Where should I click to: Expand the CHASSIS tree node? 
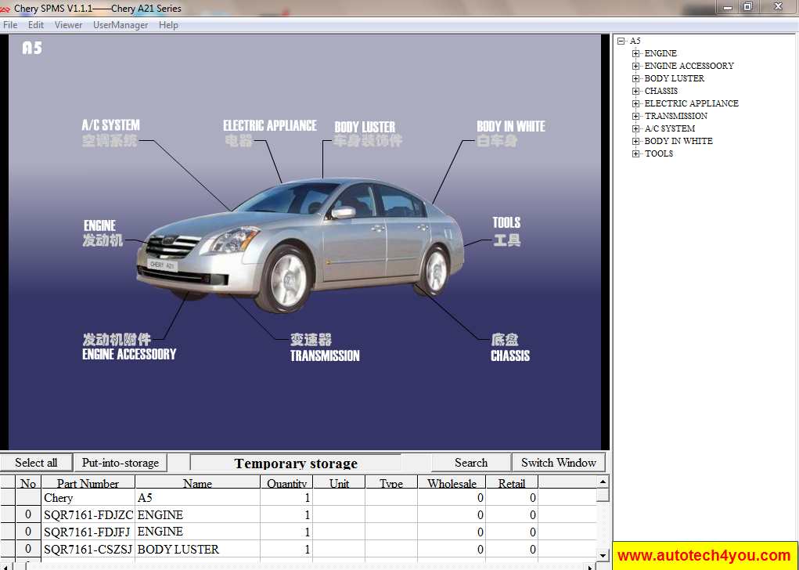tap(635, 91)
